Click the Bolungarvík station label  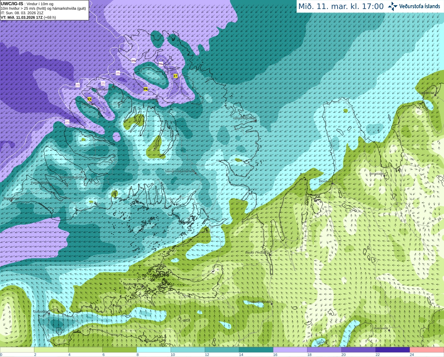[x=104, y=89]
